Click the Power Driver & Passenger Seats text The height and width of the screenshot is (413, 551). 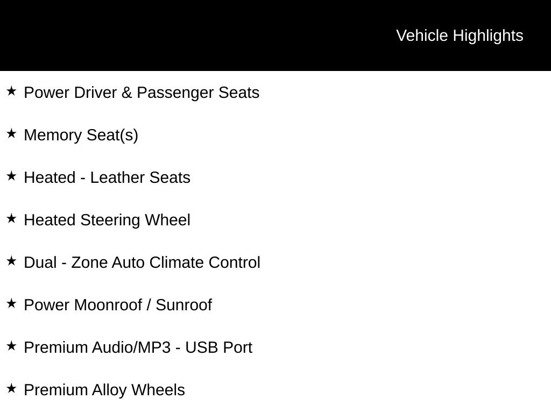click(142, 92)
